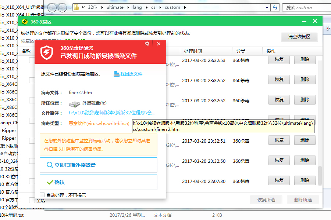Click the 2017-03-20 23:32:50 timestamp
This screenshot has height=220, width=331.
204,161
